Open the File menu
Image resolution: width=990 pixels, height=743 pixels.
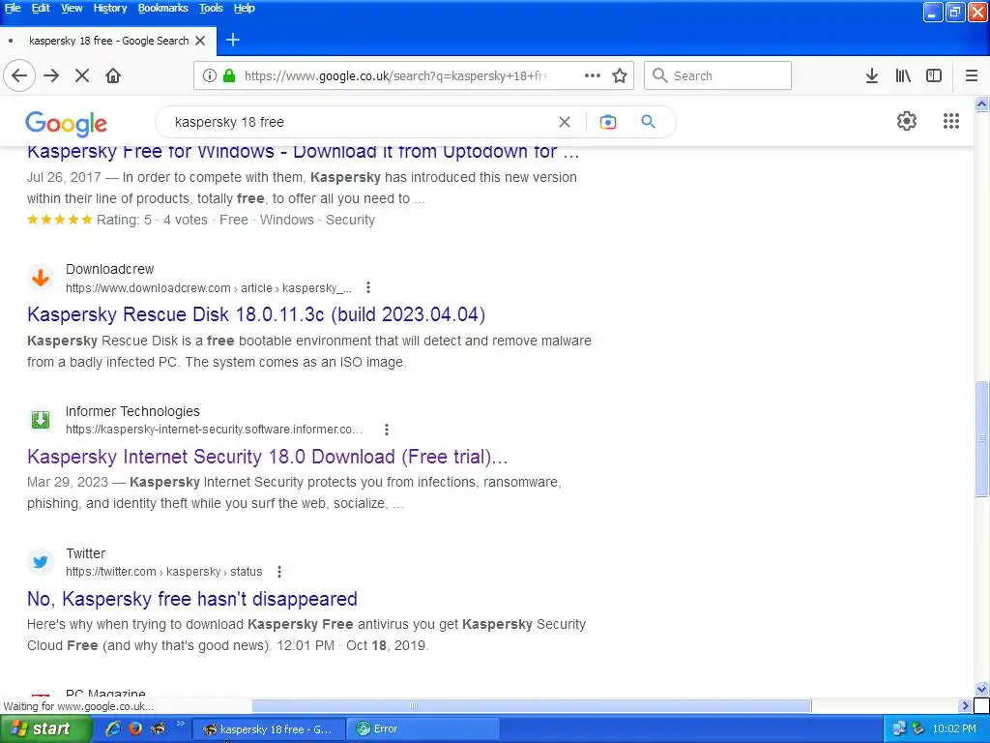[13, 8]
